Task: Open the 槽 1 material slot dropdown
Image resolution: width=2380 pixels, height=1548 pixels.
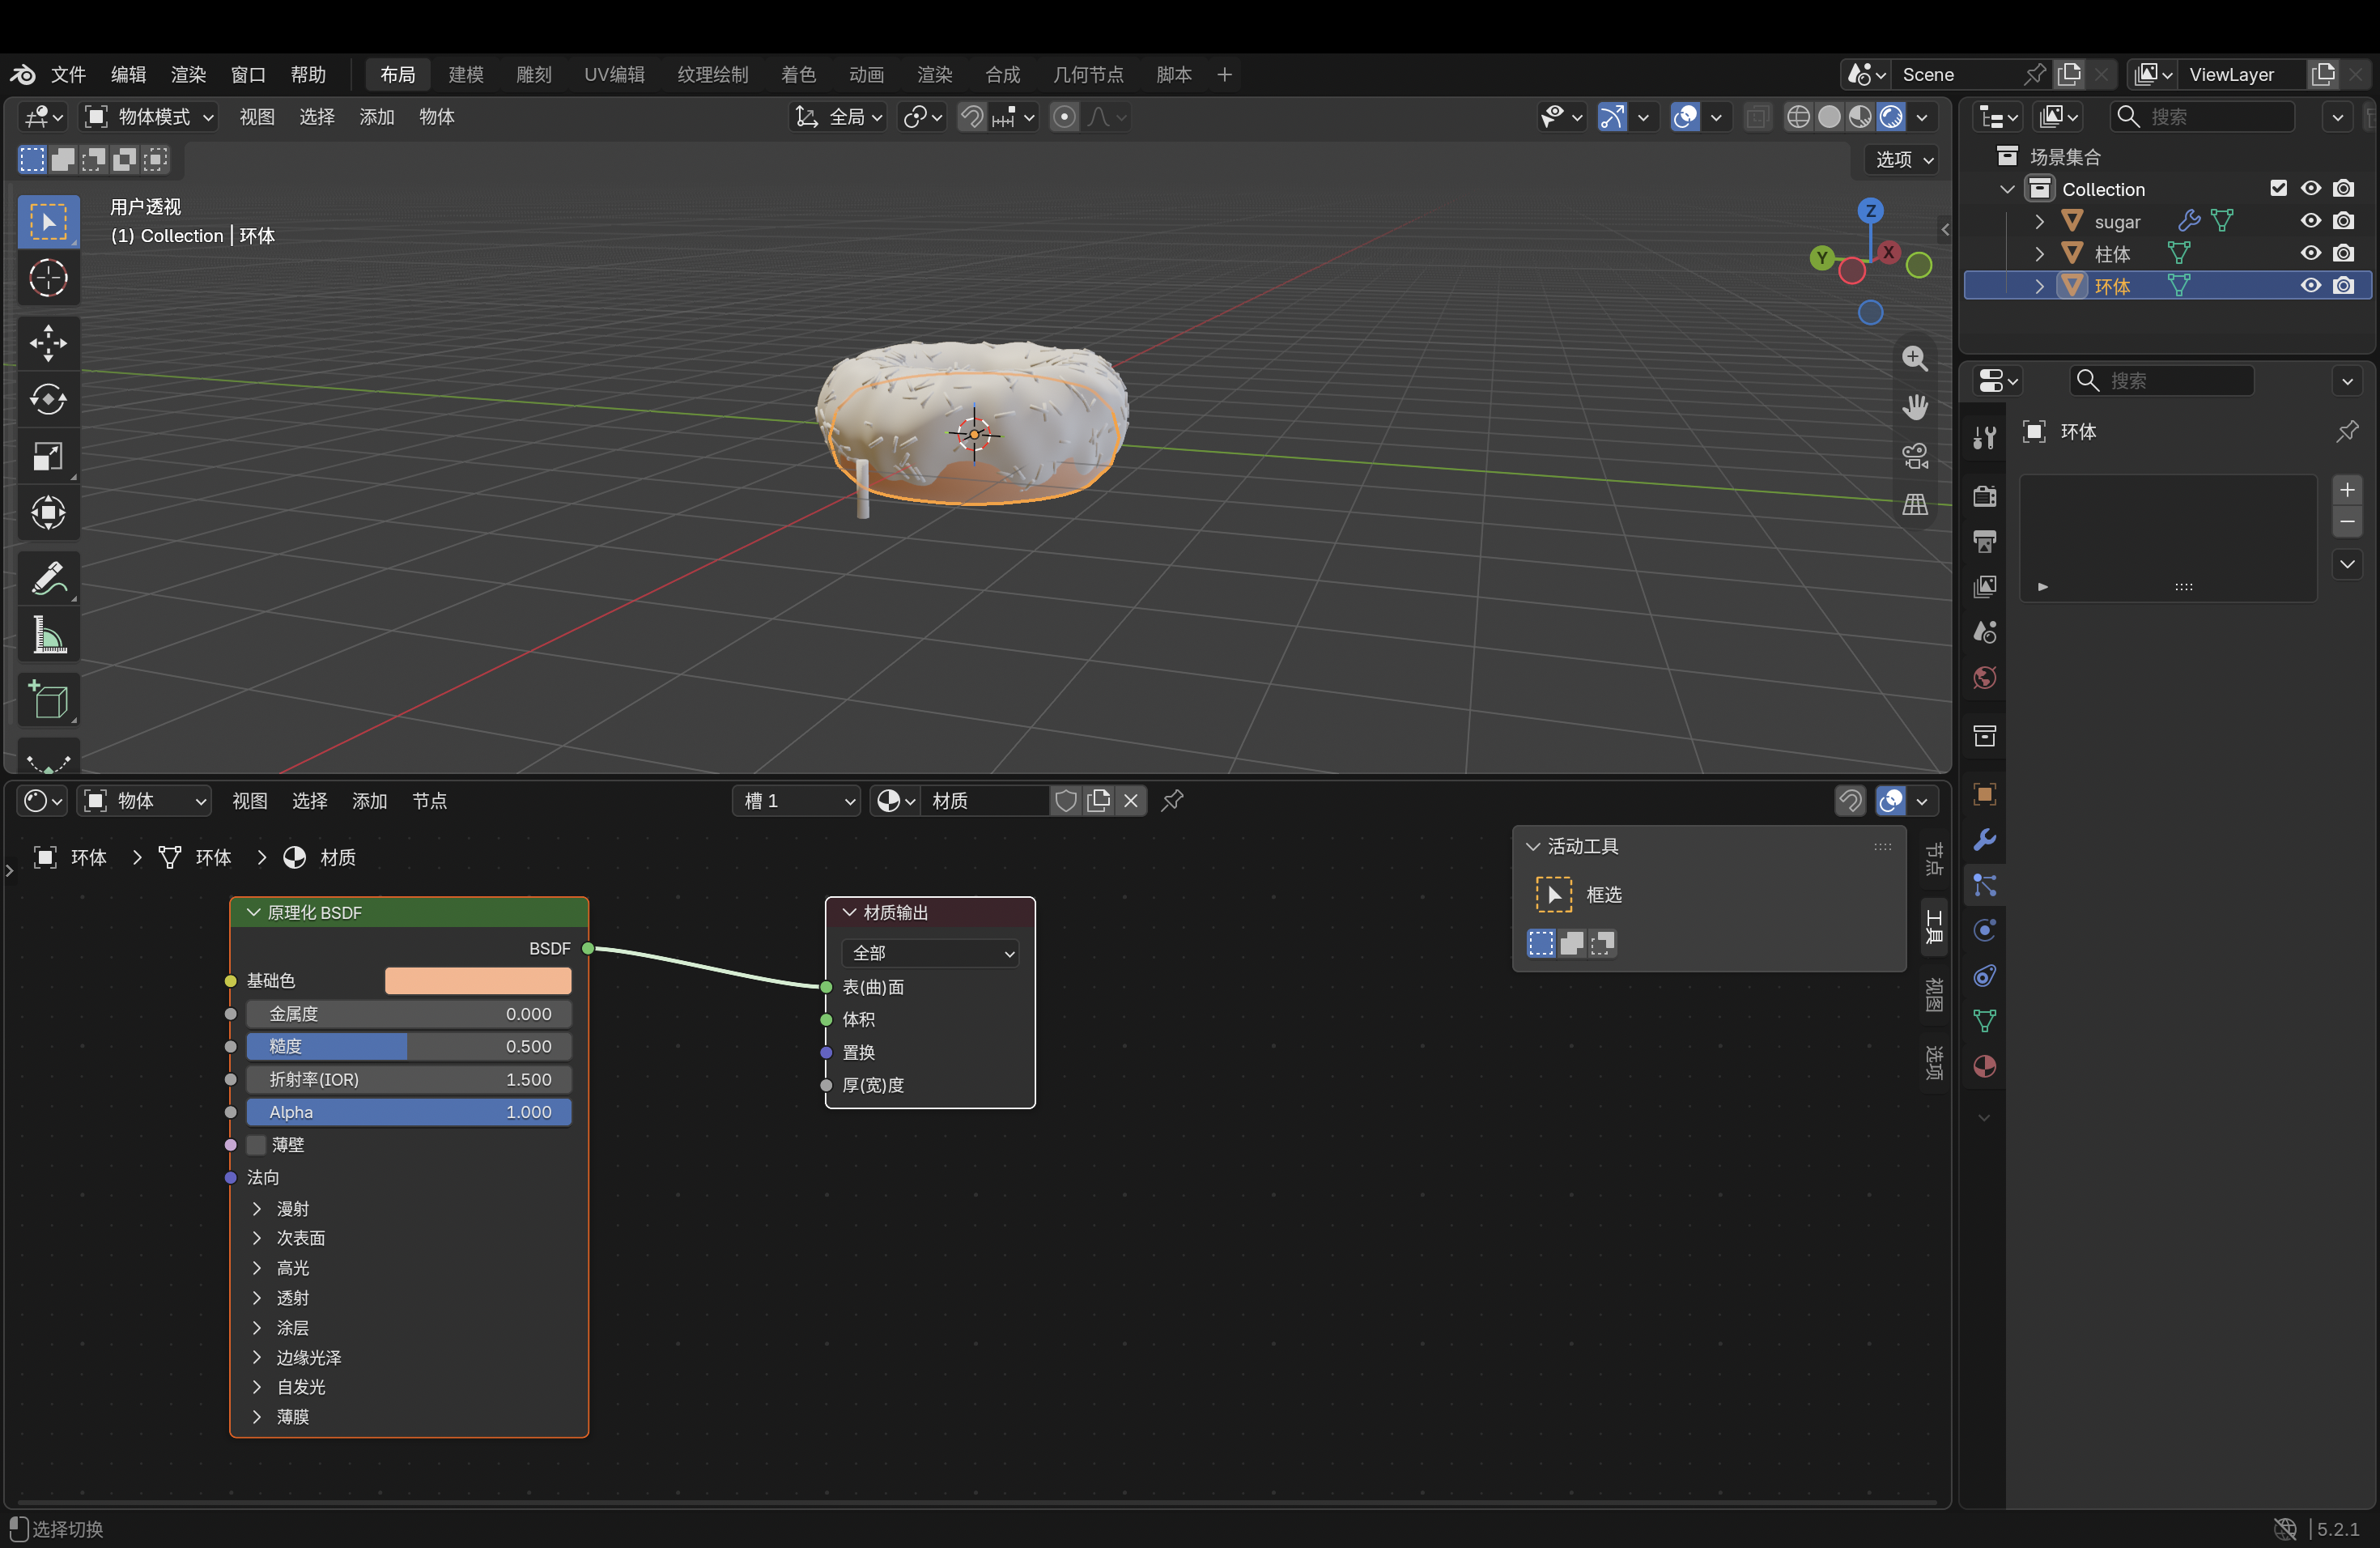Action: click(x=797, y=801)
